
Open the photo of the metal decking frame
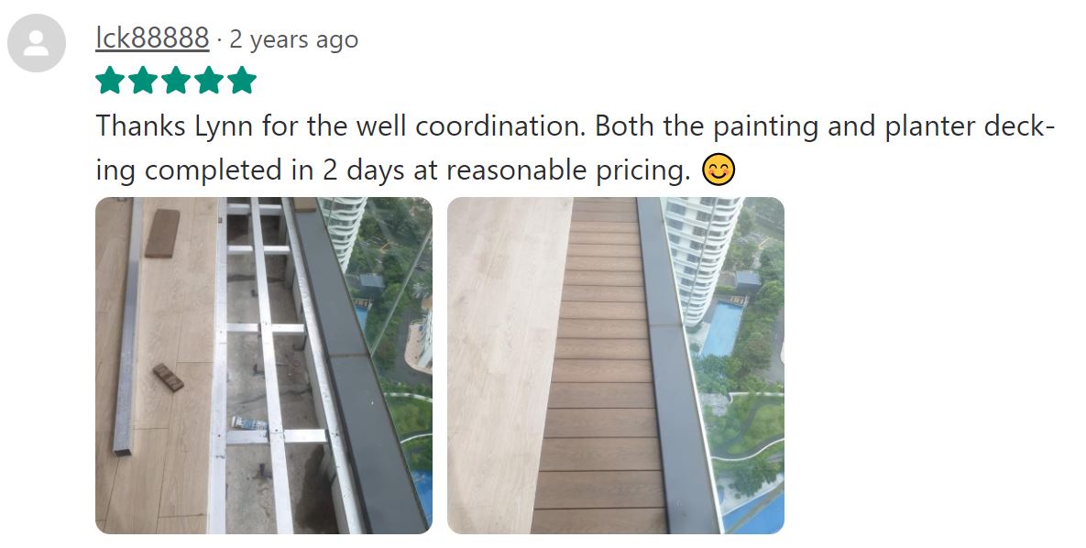pos(264,366)
